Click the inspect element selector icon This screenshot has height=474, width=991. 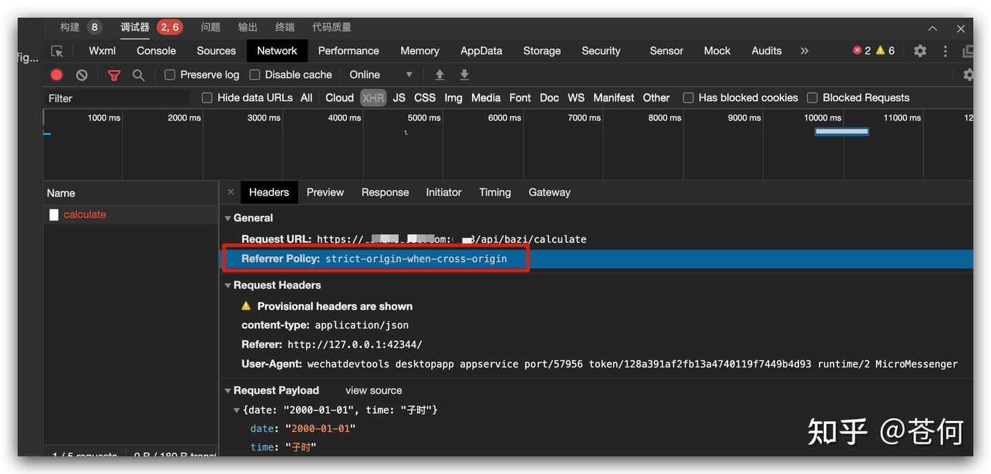[x=57, y=51]
